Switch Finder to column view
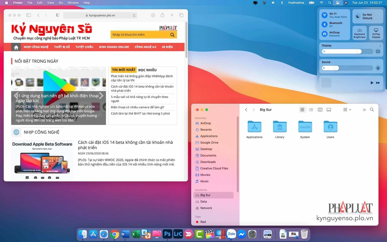 [320, 110]
